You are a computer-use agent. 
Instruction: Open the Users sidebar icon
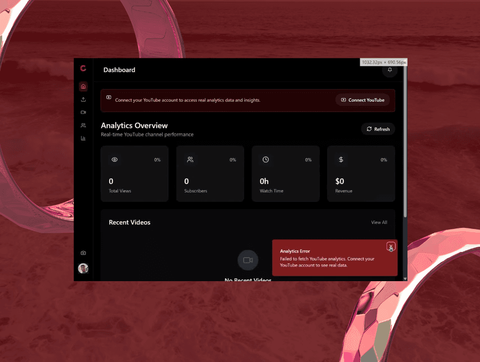click(83, 125)
